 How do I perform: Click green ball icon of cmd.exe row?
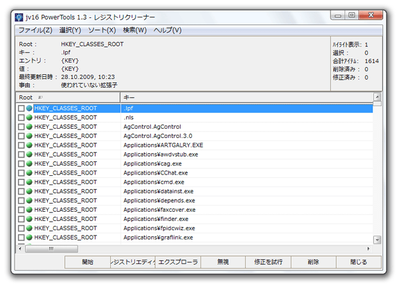[x=29, y=182]
